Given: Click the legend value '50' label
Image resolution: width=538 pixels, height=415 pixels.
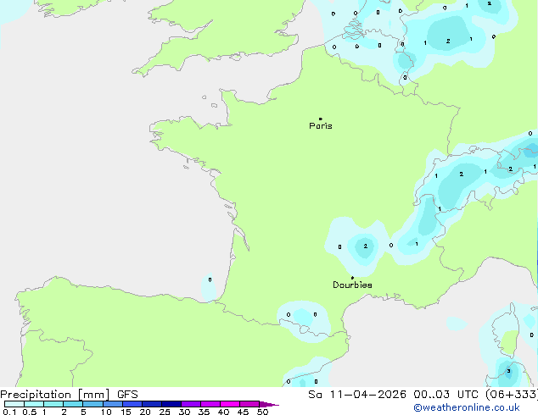Looking at the screenshot, I should click(262, 412).
